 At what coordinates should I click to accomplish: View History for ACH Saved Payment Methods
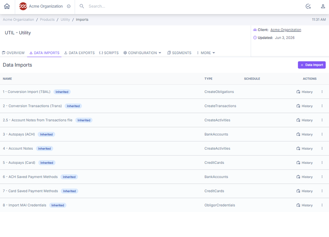coord(304,177)
